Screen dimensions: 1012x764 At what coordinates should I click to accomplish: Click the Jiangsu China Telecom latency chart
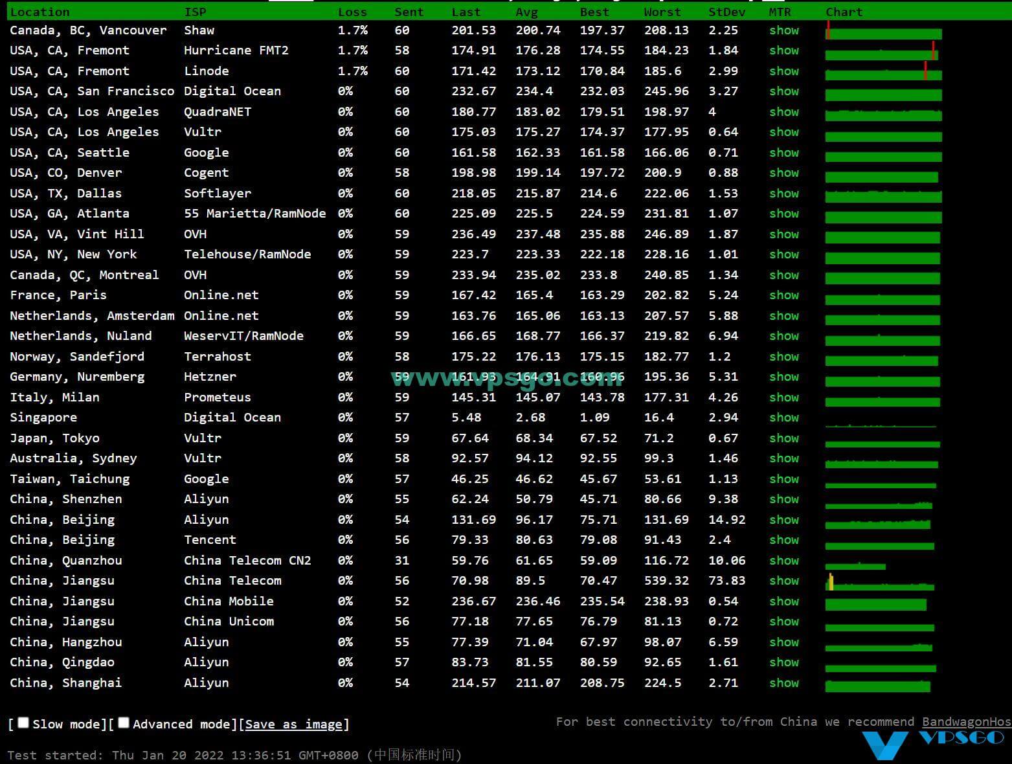point(880,581)
